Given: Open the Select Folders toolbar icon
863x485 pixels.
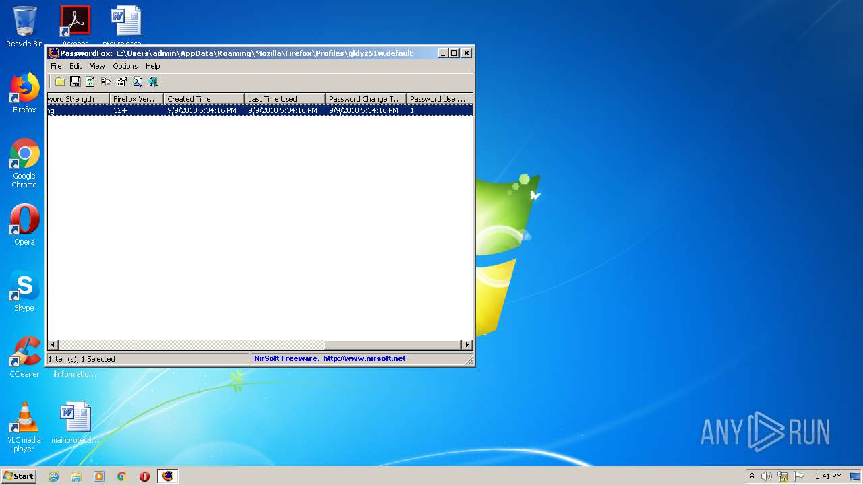Looking at the screenshot, I should [60, 82].
